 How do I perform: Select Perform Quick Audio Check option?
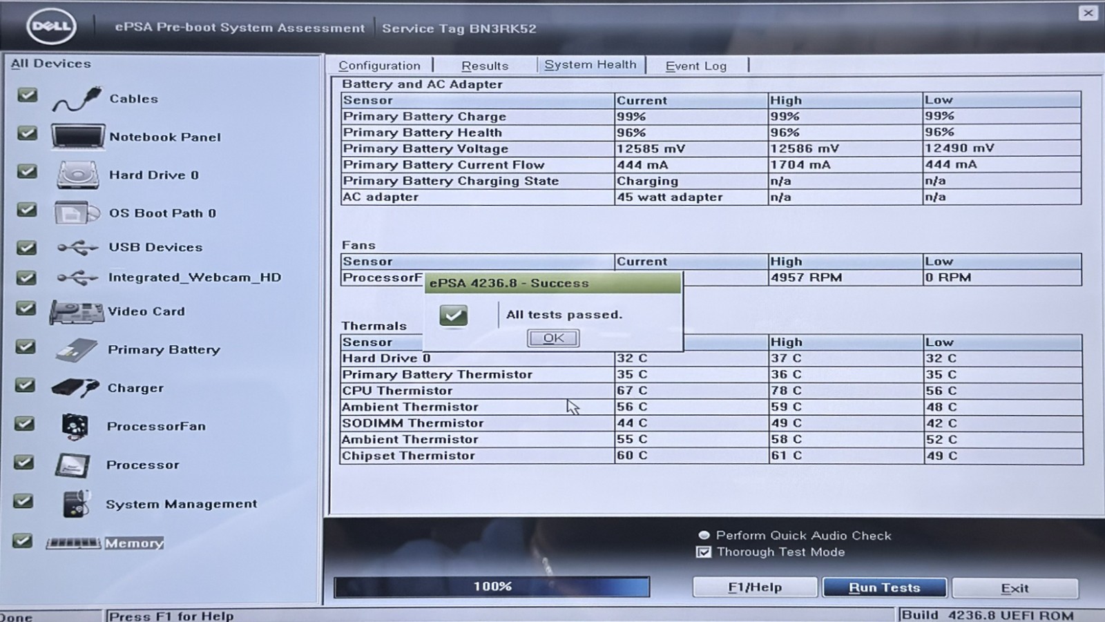pyautogui.click(x=704, y=535)
